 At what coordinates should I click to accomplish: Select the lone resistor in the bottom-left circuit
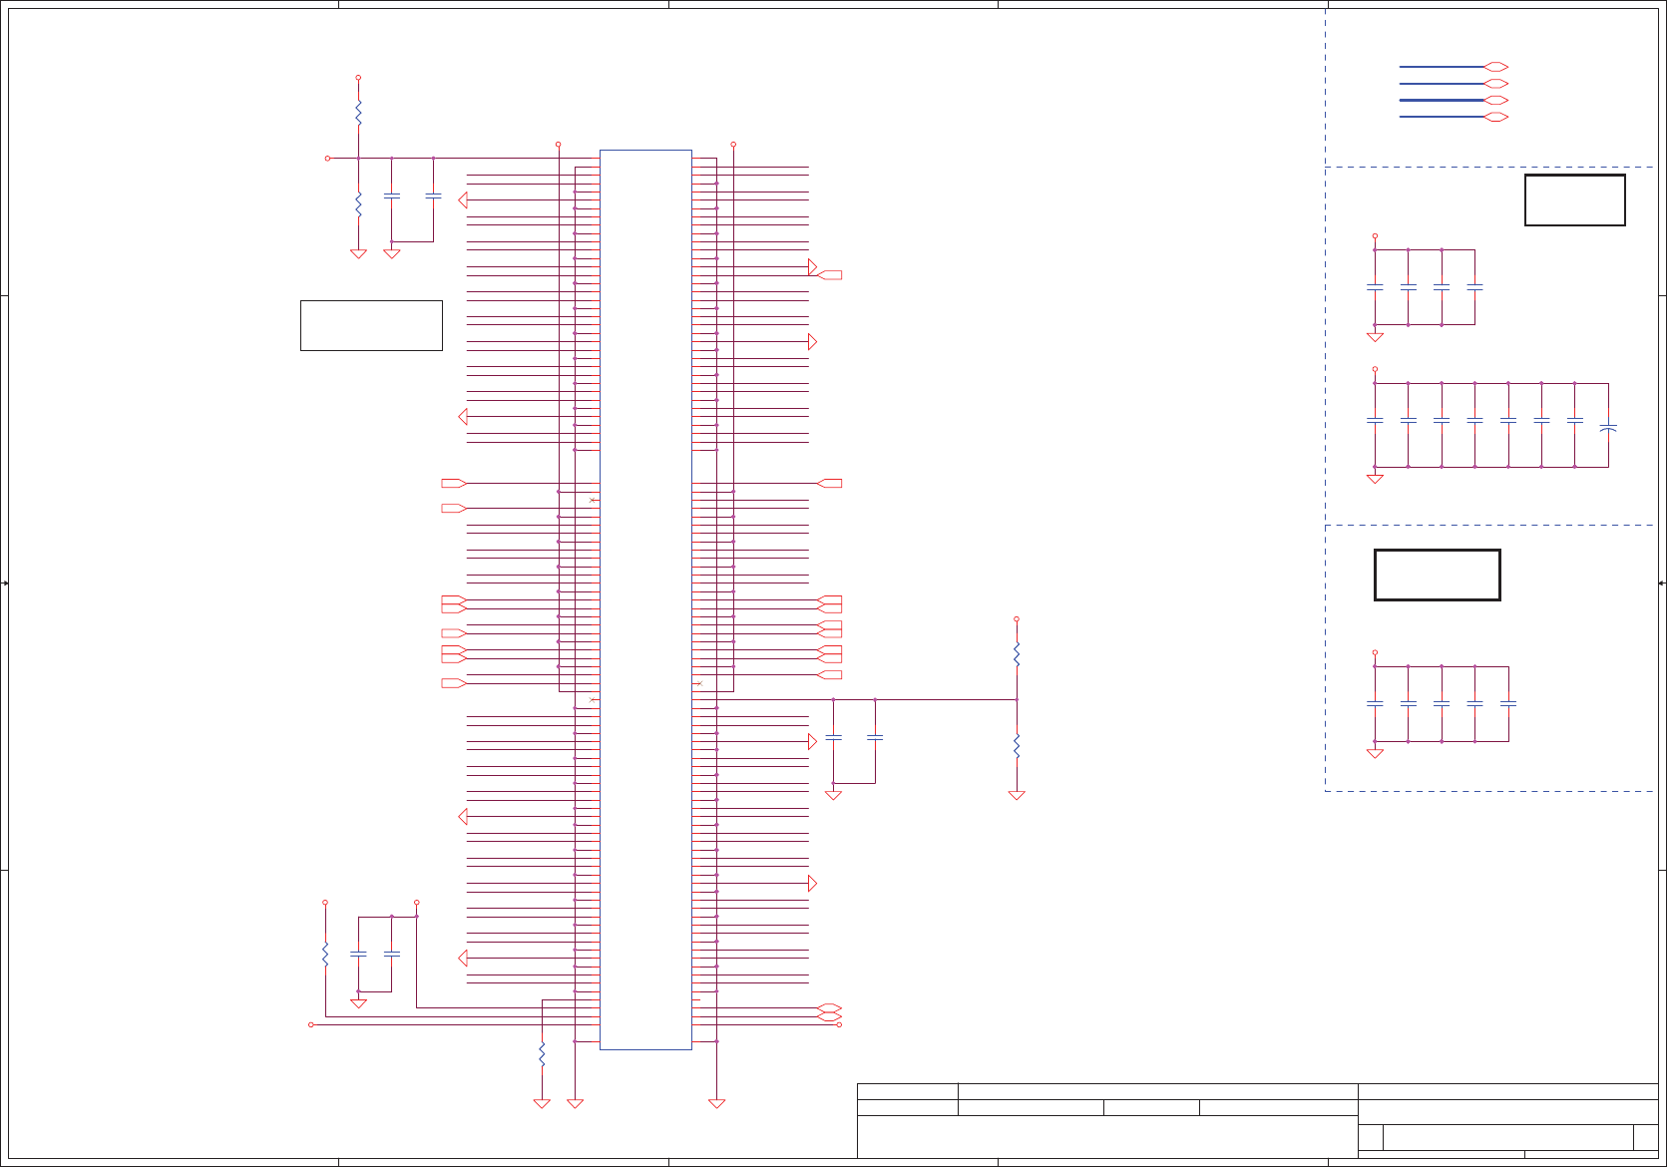tap(325, 954)
